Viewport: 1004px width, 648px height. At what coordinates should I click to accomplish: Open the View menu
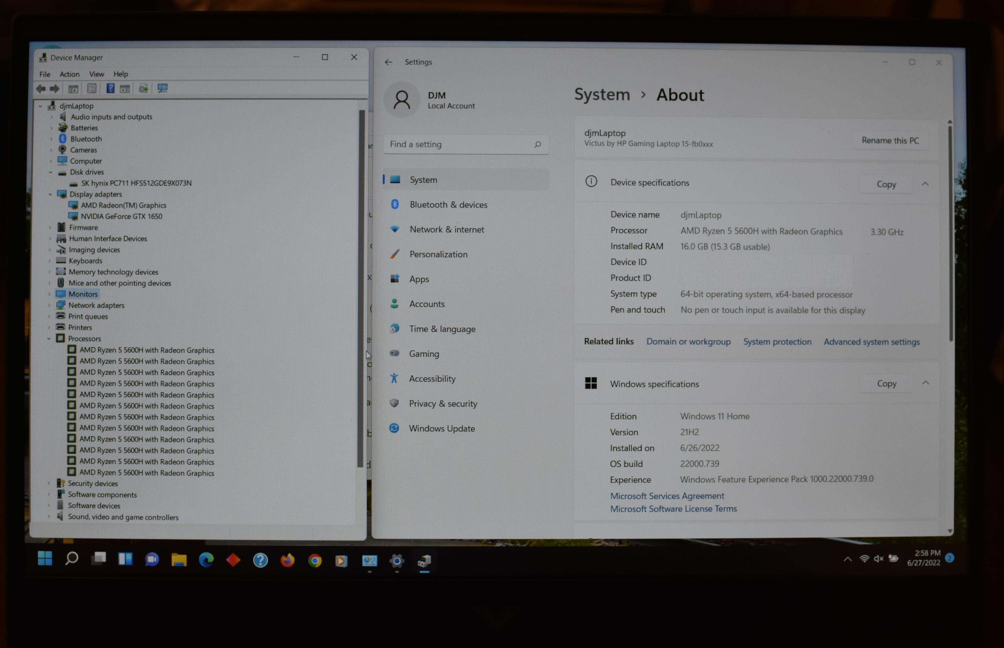pos(96,74)
